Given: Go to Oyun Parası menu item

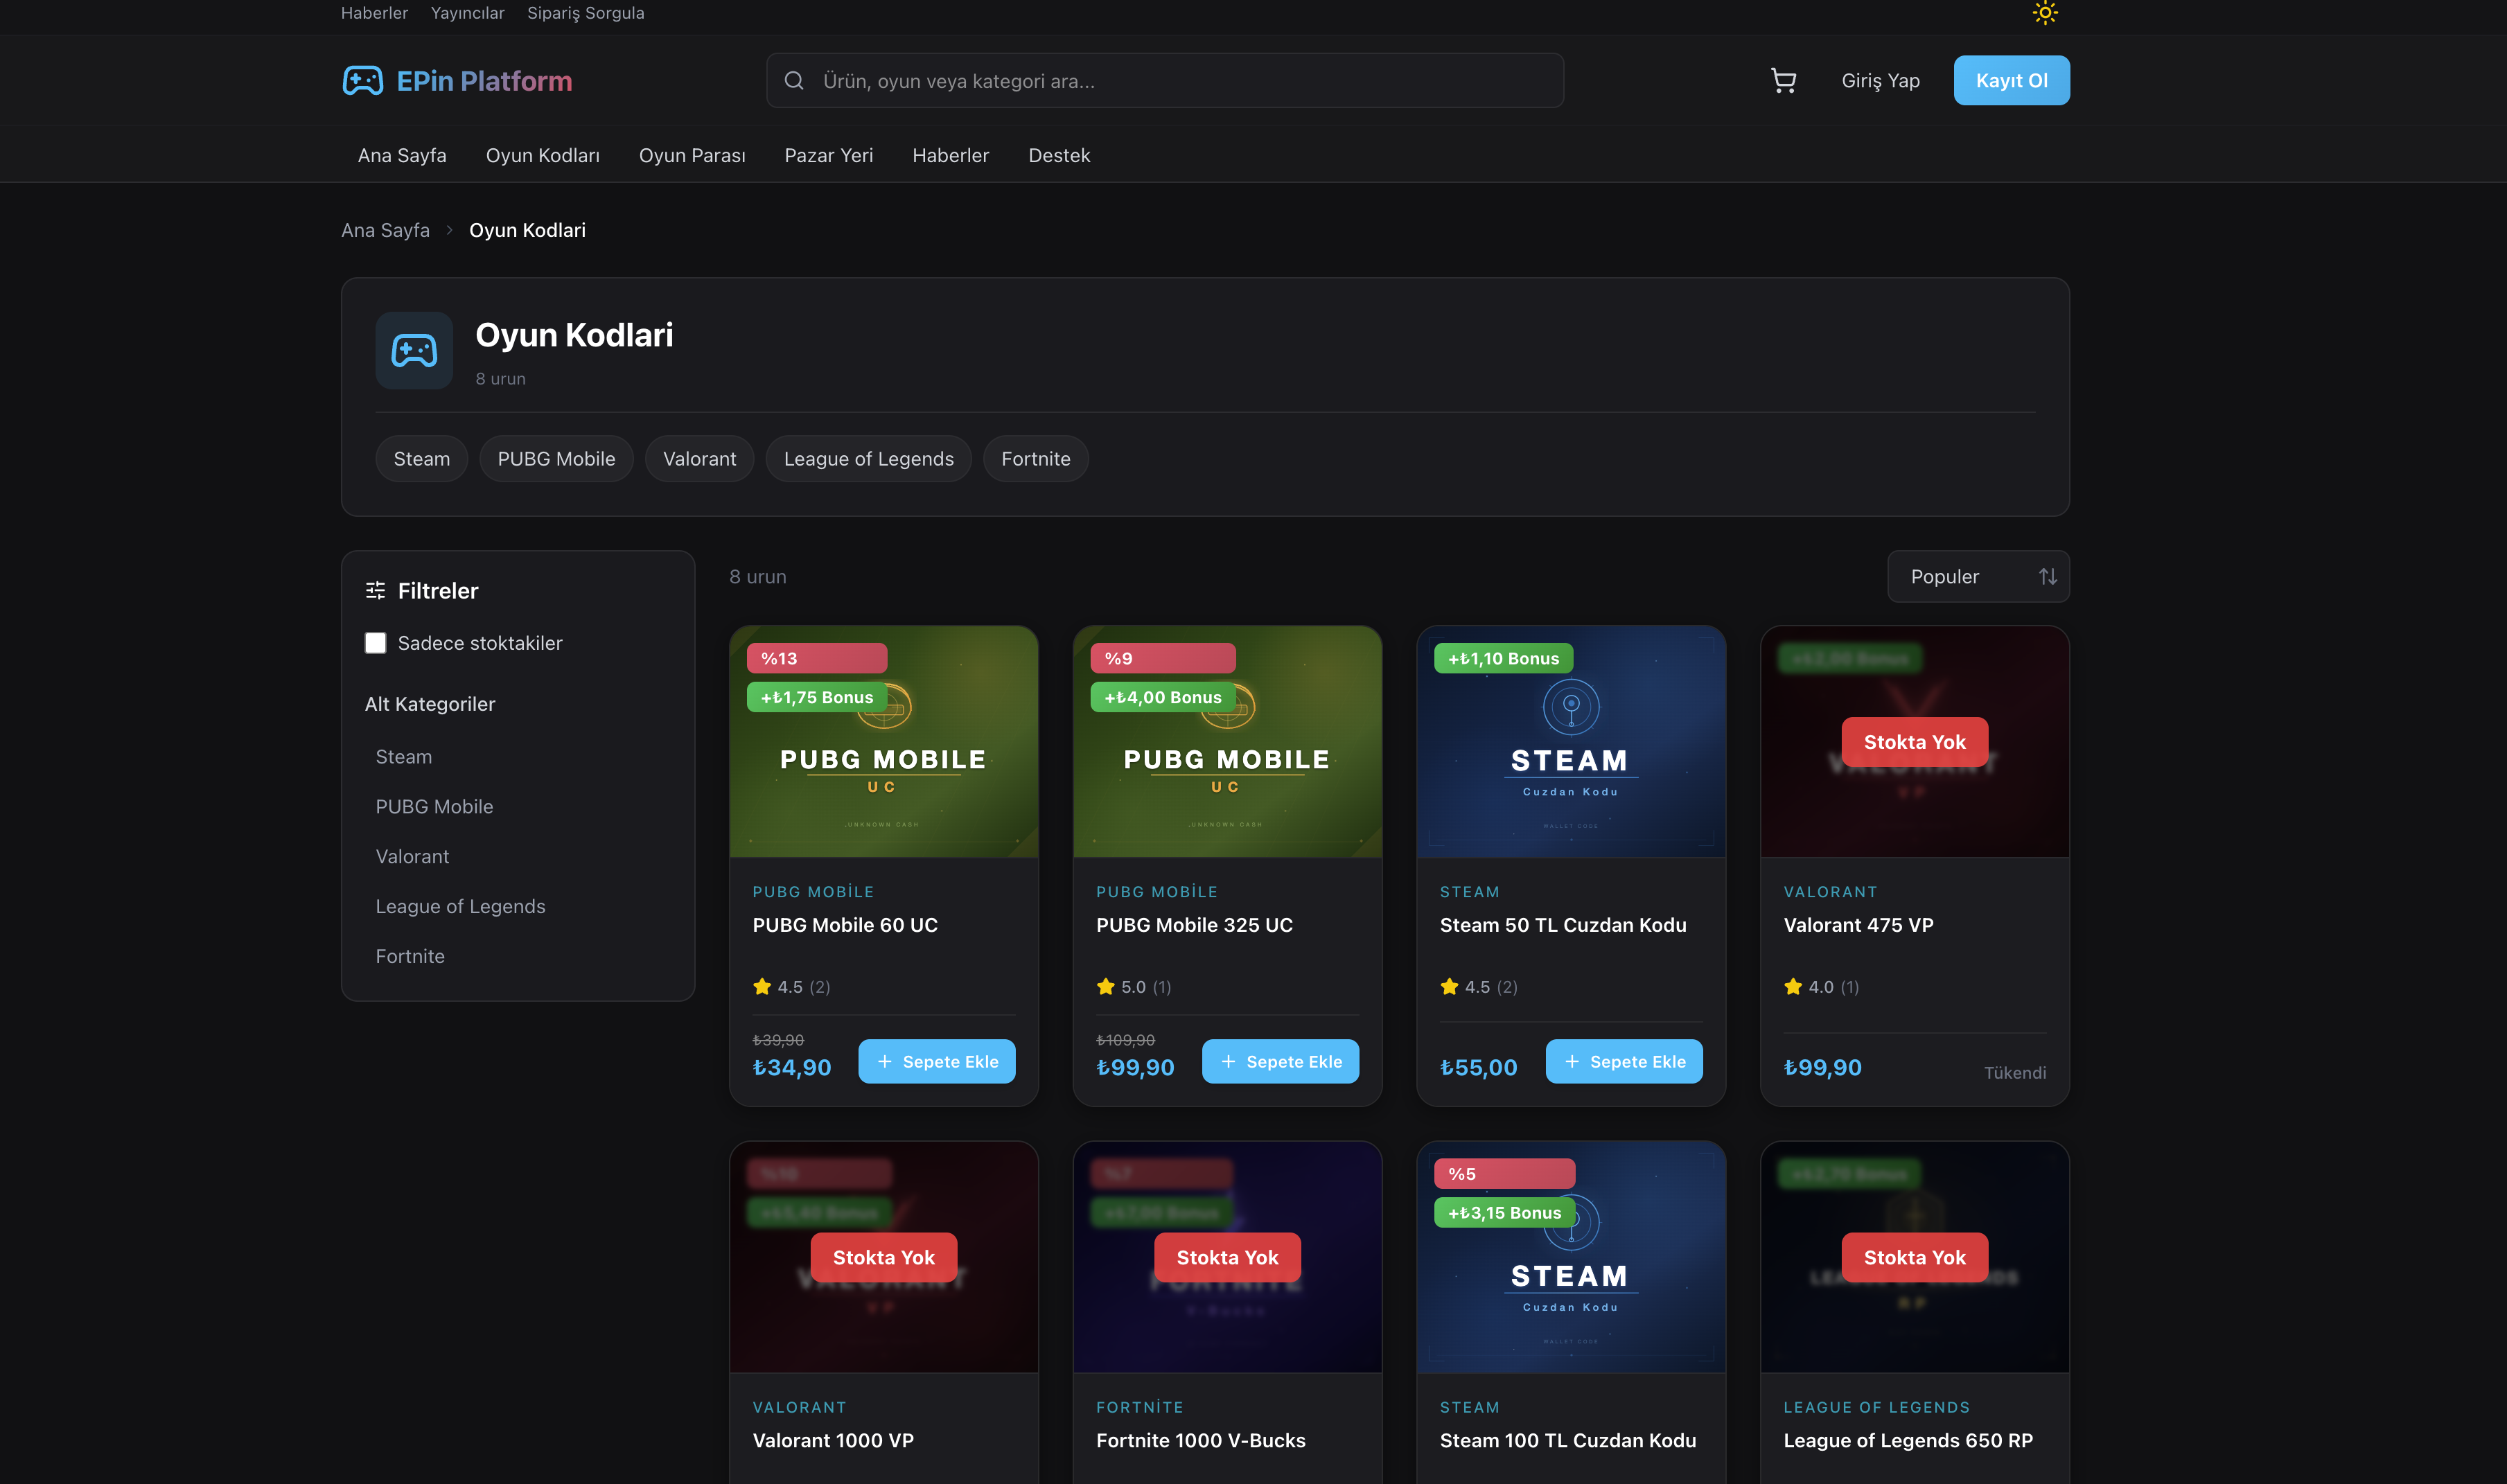Looking at the screenshot, I should 692,155.
